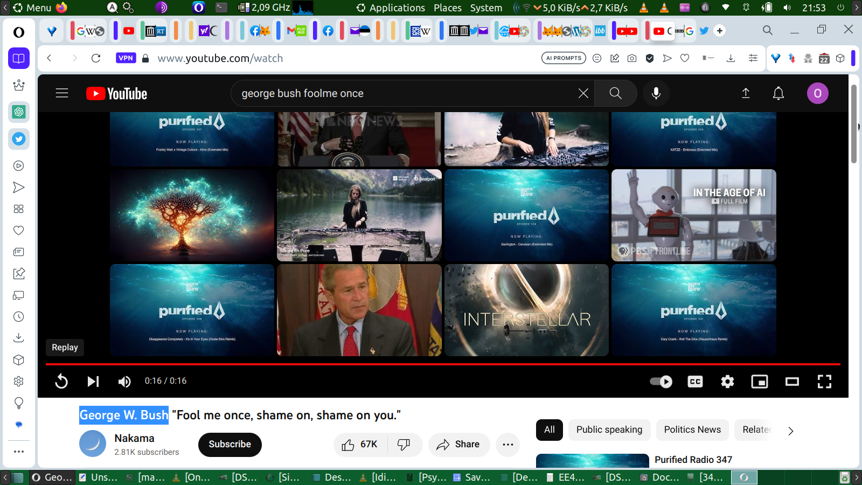Image resolution: width=862 pixels, height=485 pixels.
Task: Open the YouTube hamburger guide menu
Action: (x=62, y=93)
